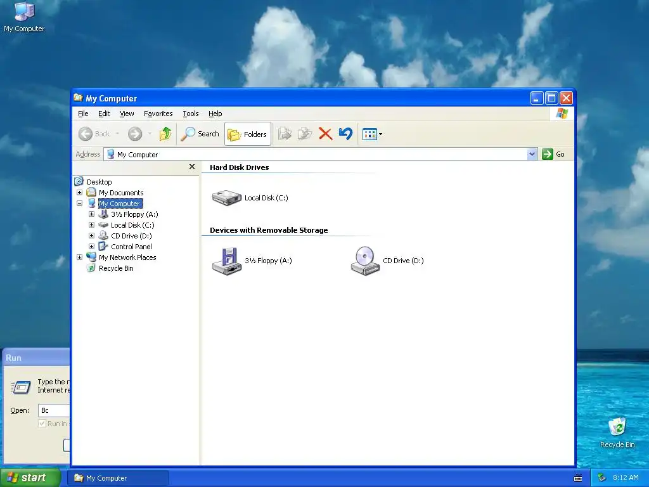Click the Search toolbar button

point(200,134)
